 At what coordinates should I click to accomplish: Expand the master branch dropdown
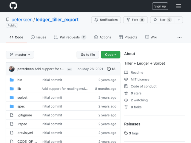pos(20,55)
